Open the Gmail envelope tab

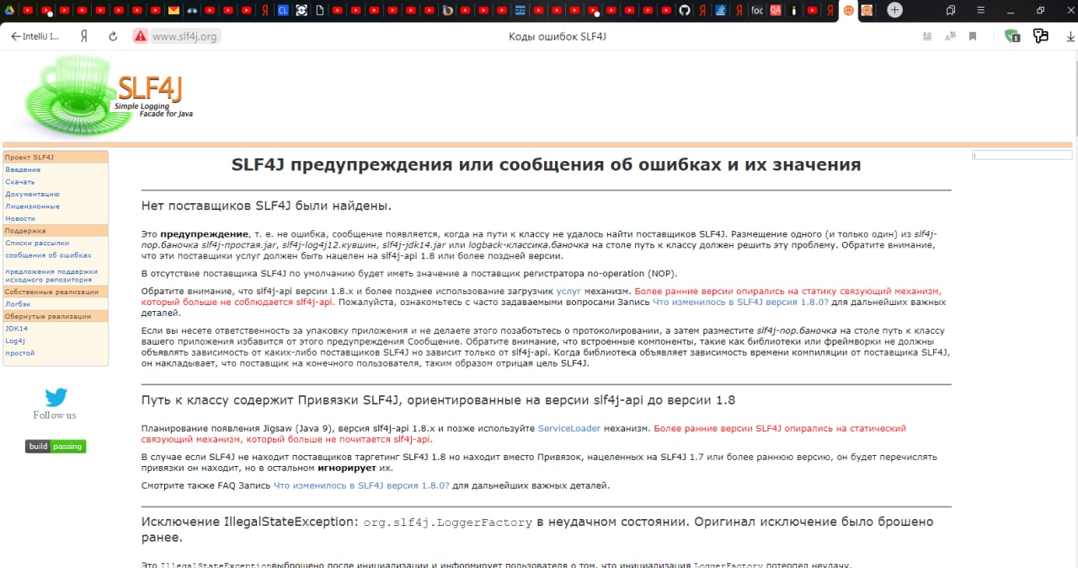(x=173, y=10)
